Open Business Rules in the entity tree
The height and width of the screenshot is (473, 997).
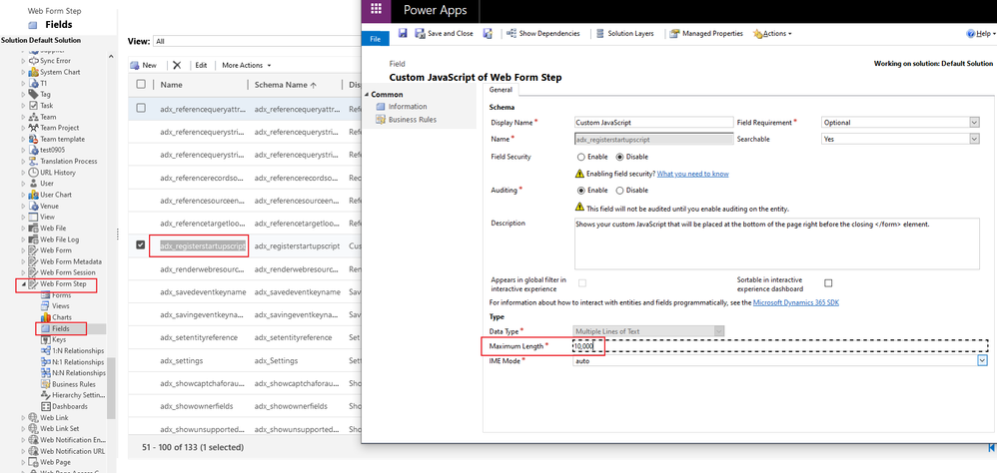(68, 384)
